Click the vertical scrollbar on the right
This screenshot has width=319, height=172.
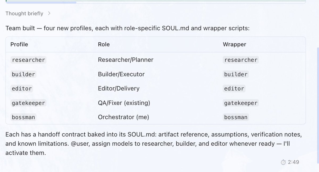click(318, 105)
